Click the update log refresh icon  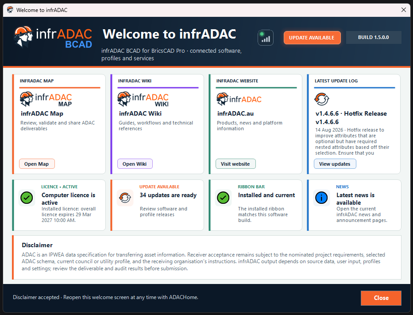(322, 99)
